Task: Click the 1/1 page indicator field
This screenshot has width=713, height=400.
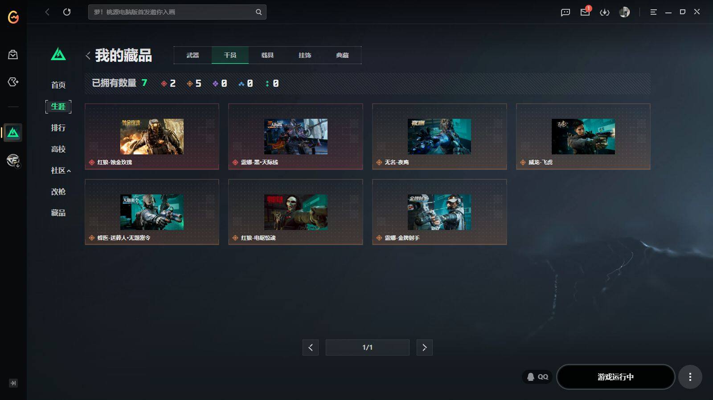Action: (x=368, y=347)
